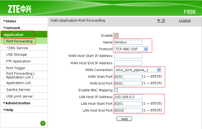Click the LAN Host Start Port field
Image resolution: width=202 pixels, height=129 pixels.
coord(128,104)
